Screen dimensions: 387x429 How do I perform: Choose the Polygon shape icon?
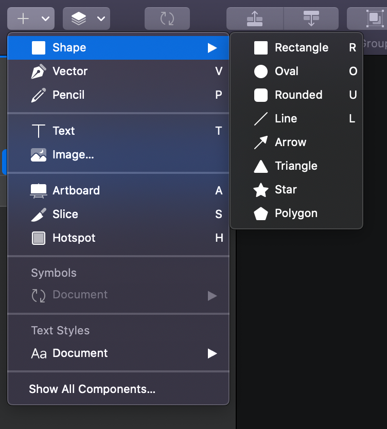pyautogui.click(x=261, y=213)
